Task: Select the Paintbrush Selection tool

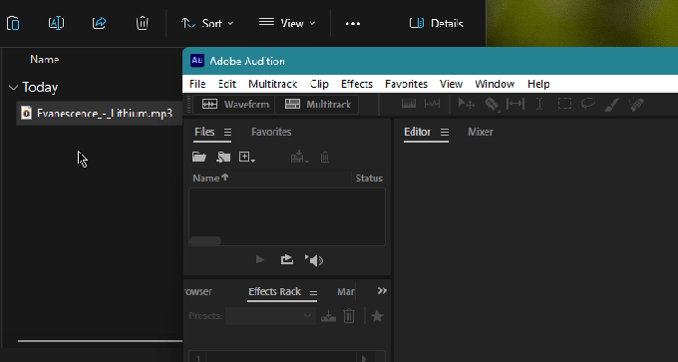Action: (611, 105)
